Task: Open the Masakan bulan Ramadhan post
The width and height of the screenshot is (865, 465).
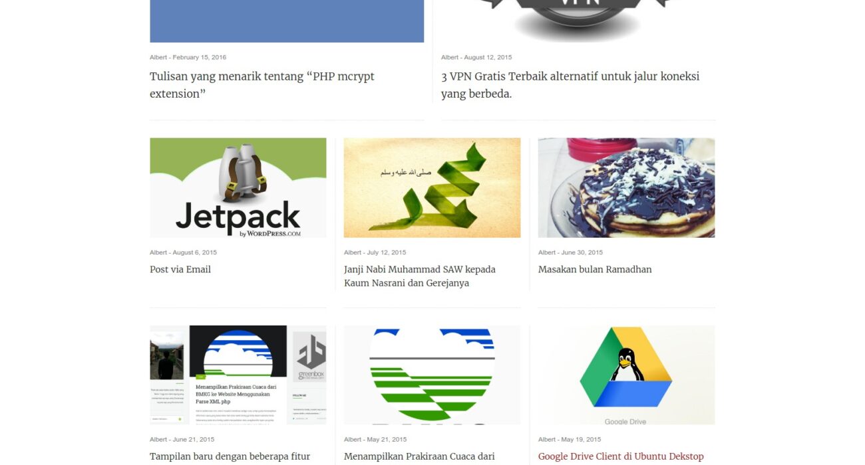Action: pyautogui.click(x=595, y=270)
